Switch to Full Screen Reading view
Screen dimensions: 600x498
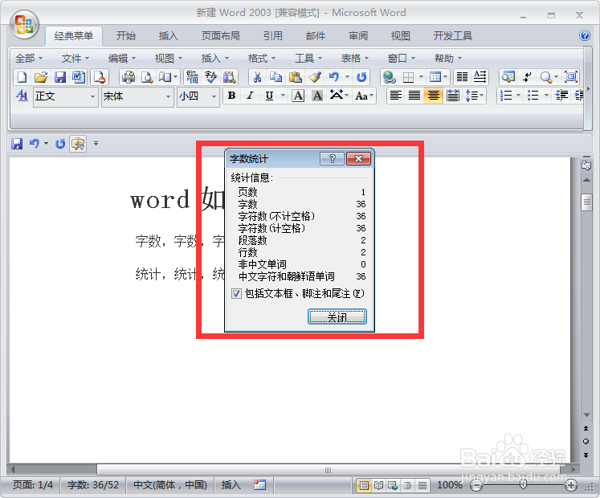(378, 486)
